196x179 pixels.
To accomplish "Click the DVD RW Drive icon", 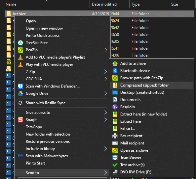I will (115, 172).
